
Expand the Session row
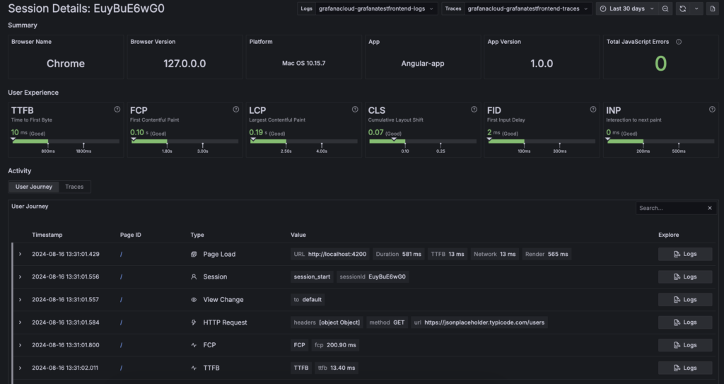tap(20, 277)
